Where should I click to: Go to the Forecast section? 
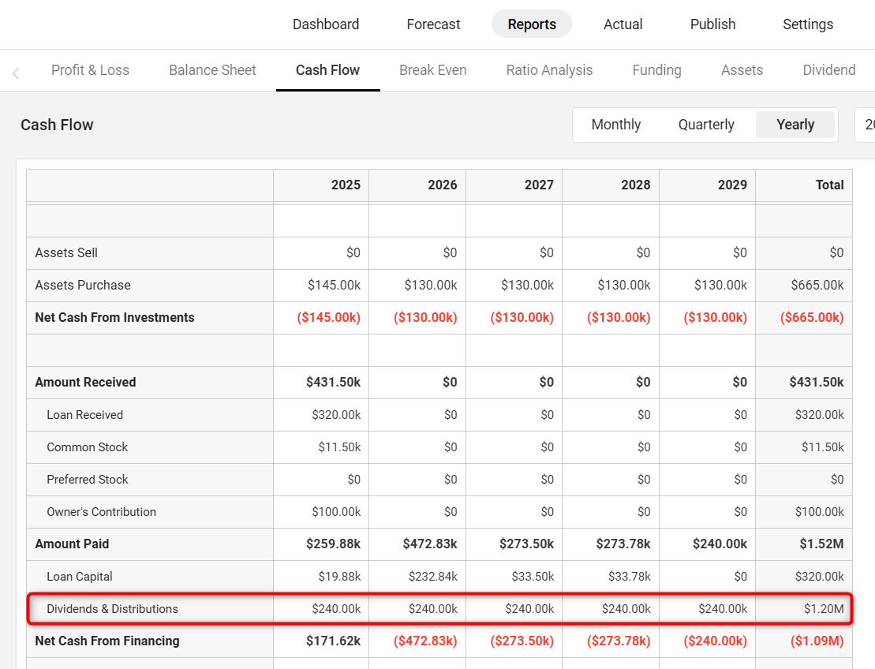click(x=433, y=24)
